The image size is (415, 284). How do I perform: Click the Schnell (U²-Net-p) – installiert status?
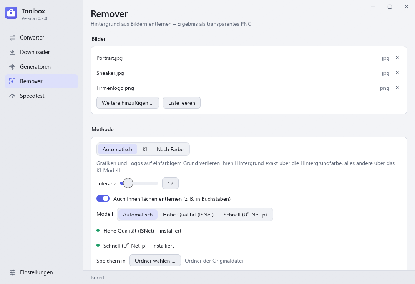(138, 246)
